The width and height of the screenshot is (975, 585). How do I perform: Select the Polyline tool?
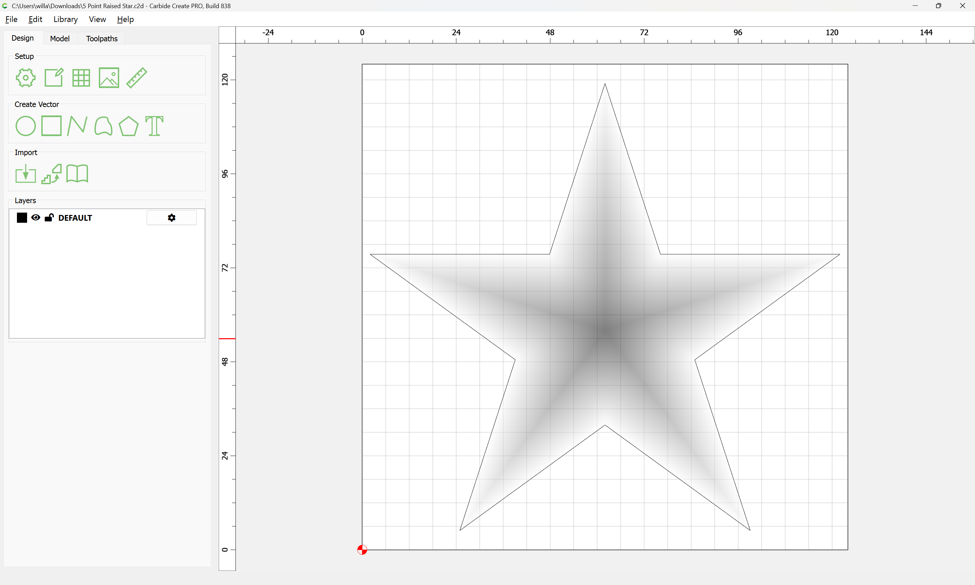[77, 126]
